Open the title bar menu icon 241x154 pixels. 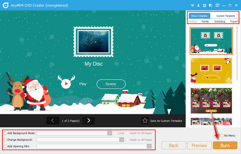tap(217, 6)
